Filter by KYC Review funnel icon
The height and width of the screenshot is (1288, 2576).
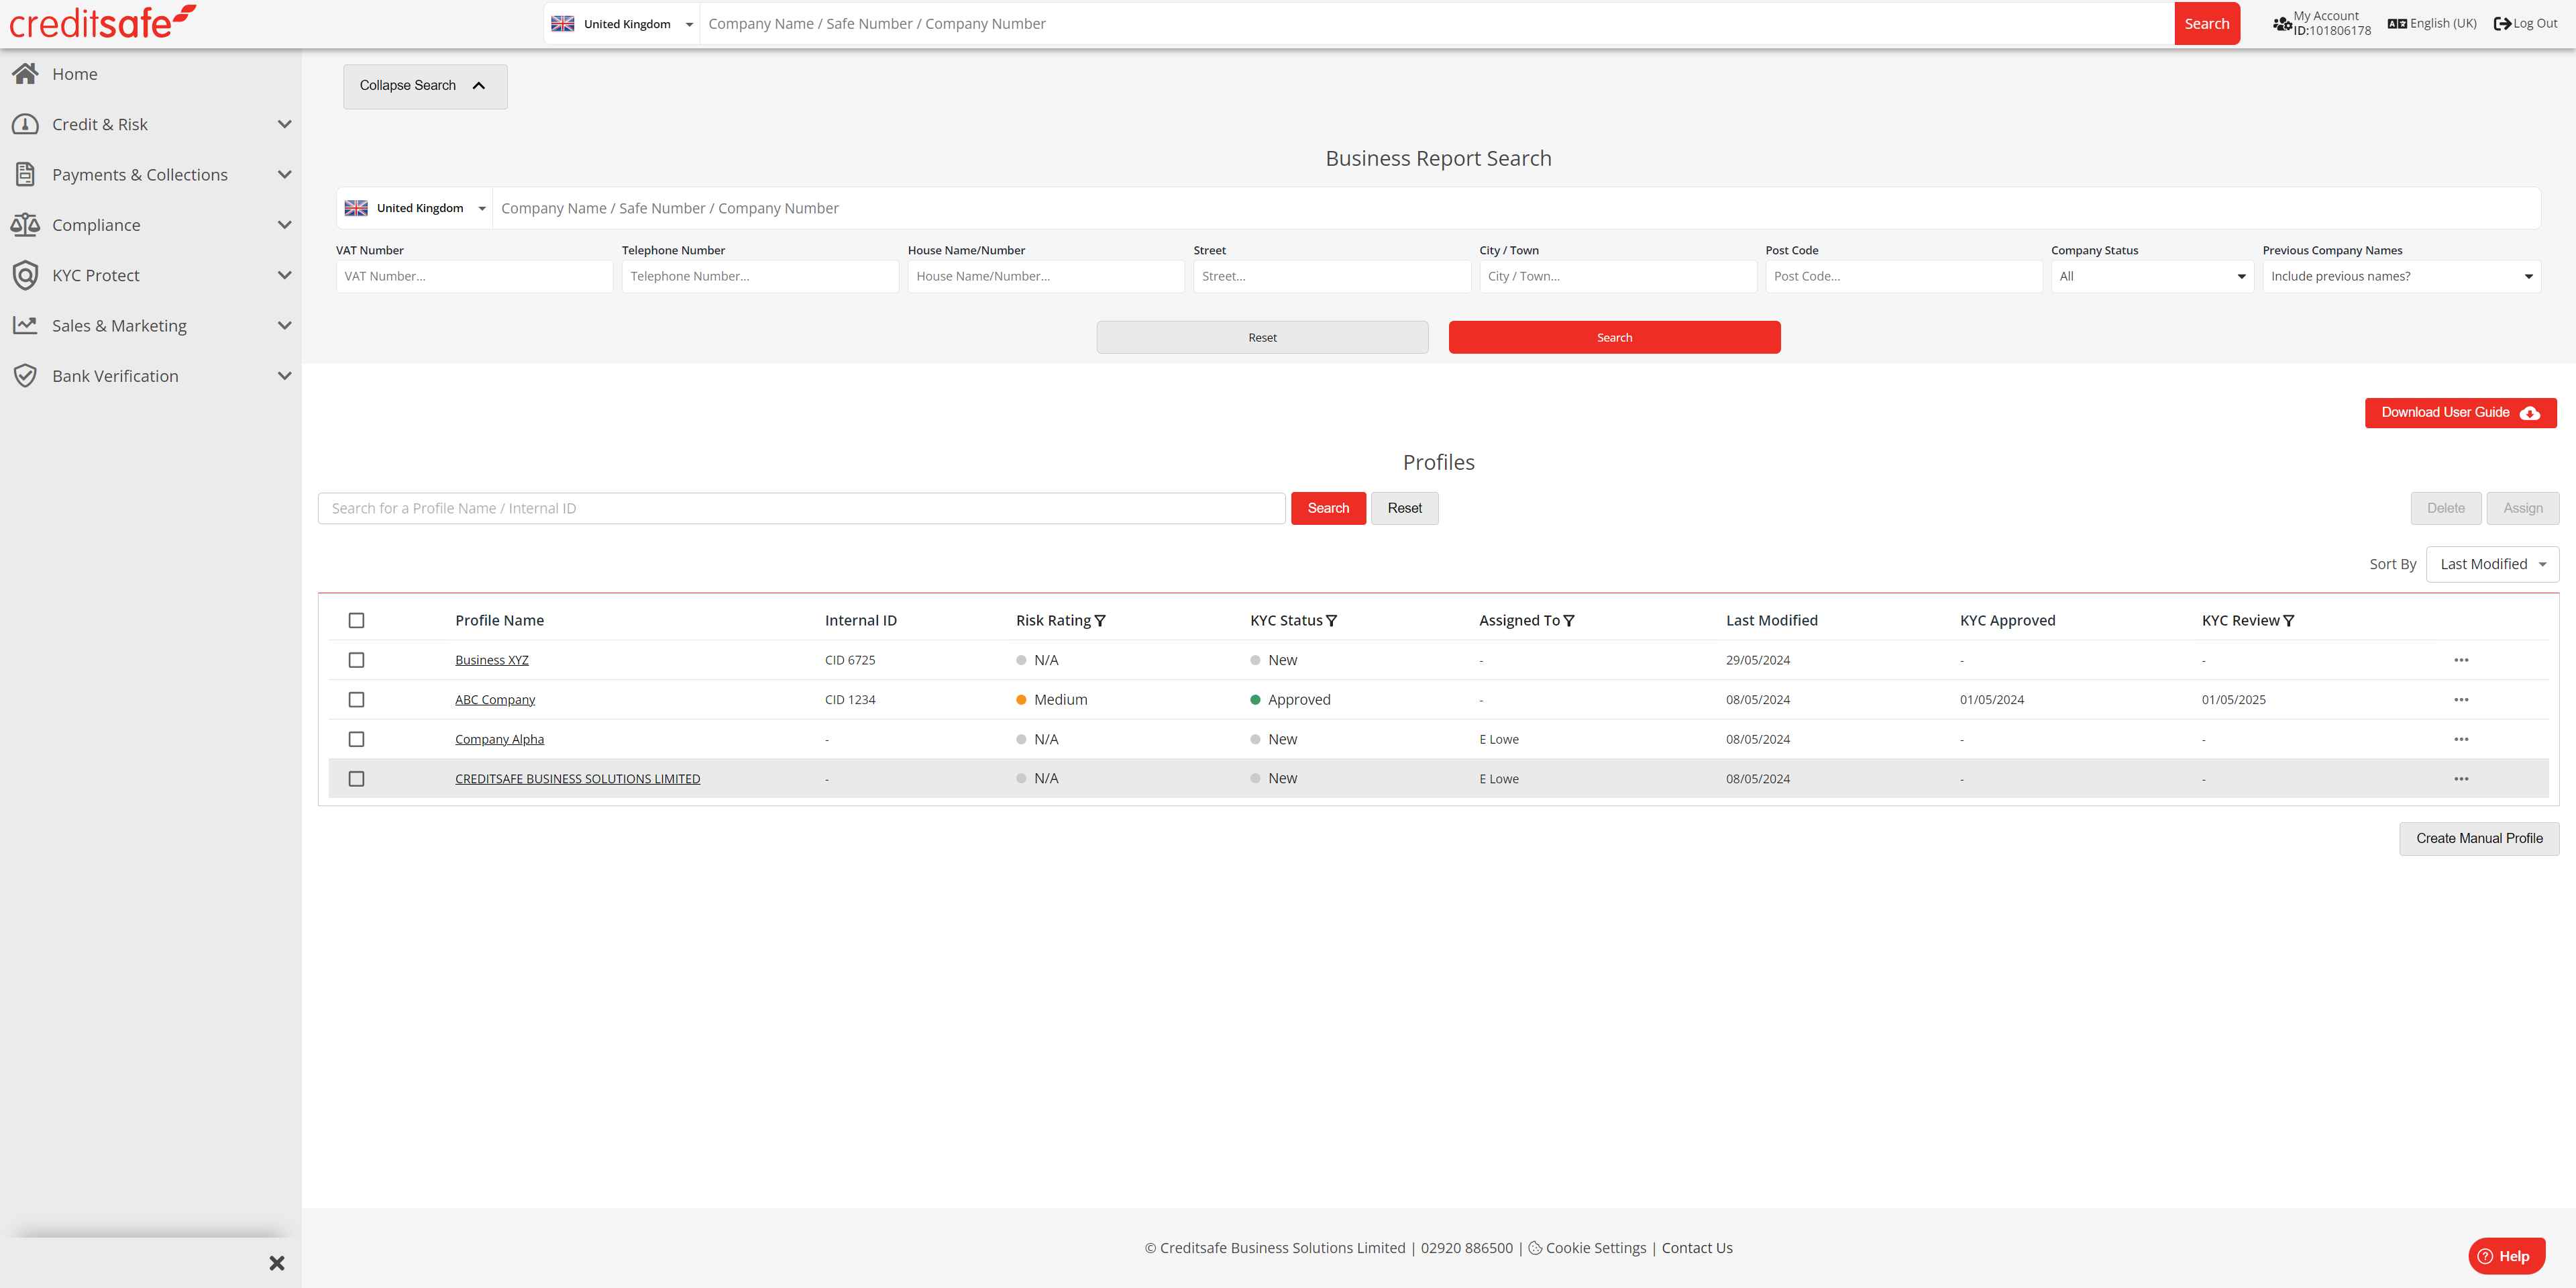pyautogui.click(x=2289, y=620)
